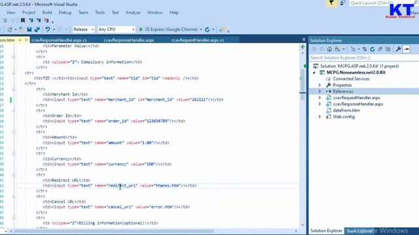Click the New Project icon in the toolbar
This screenshot has width=419, height=235.
tap(10, 29)
